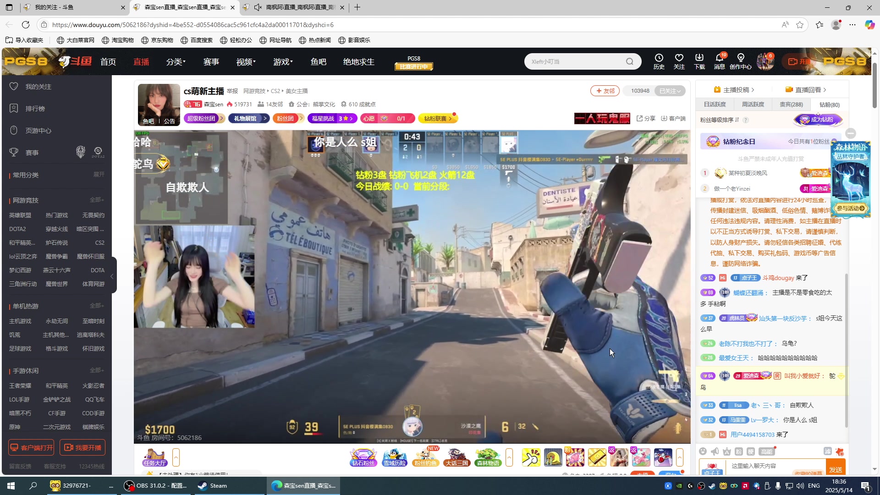The width and height of the screenshot is (880, 495).
Task: Click the search magnifier in Douyu search box
Action: (630, 61)
